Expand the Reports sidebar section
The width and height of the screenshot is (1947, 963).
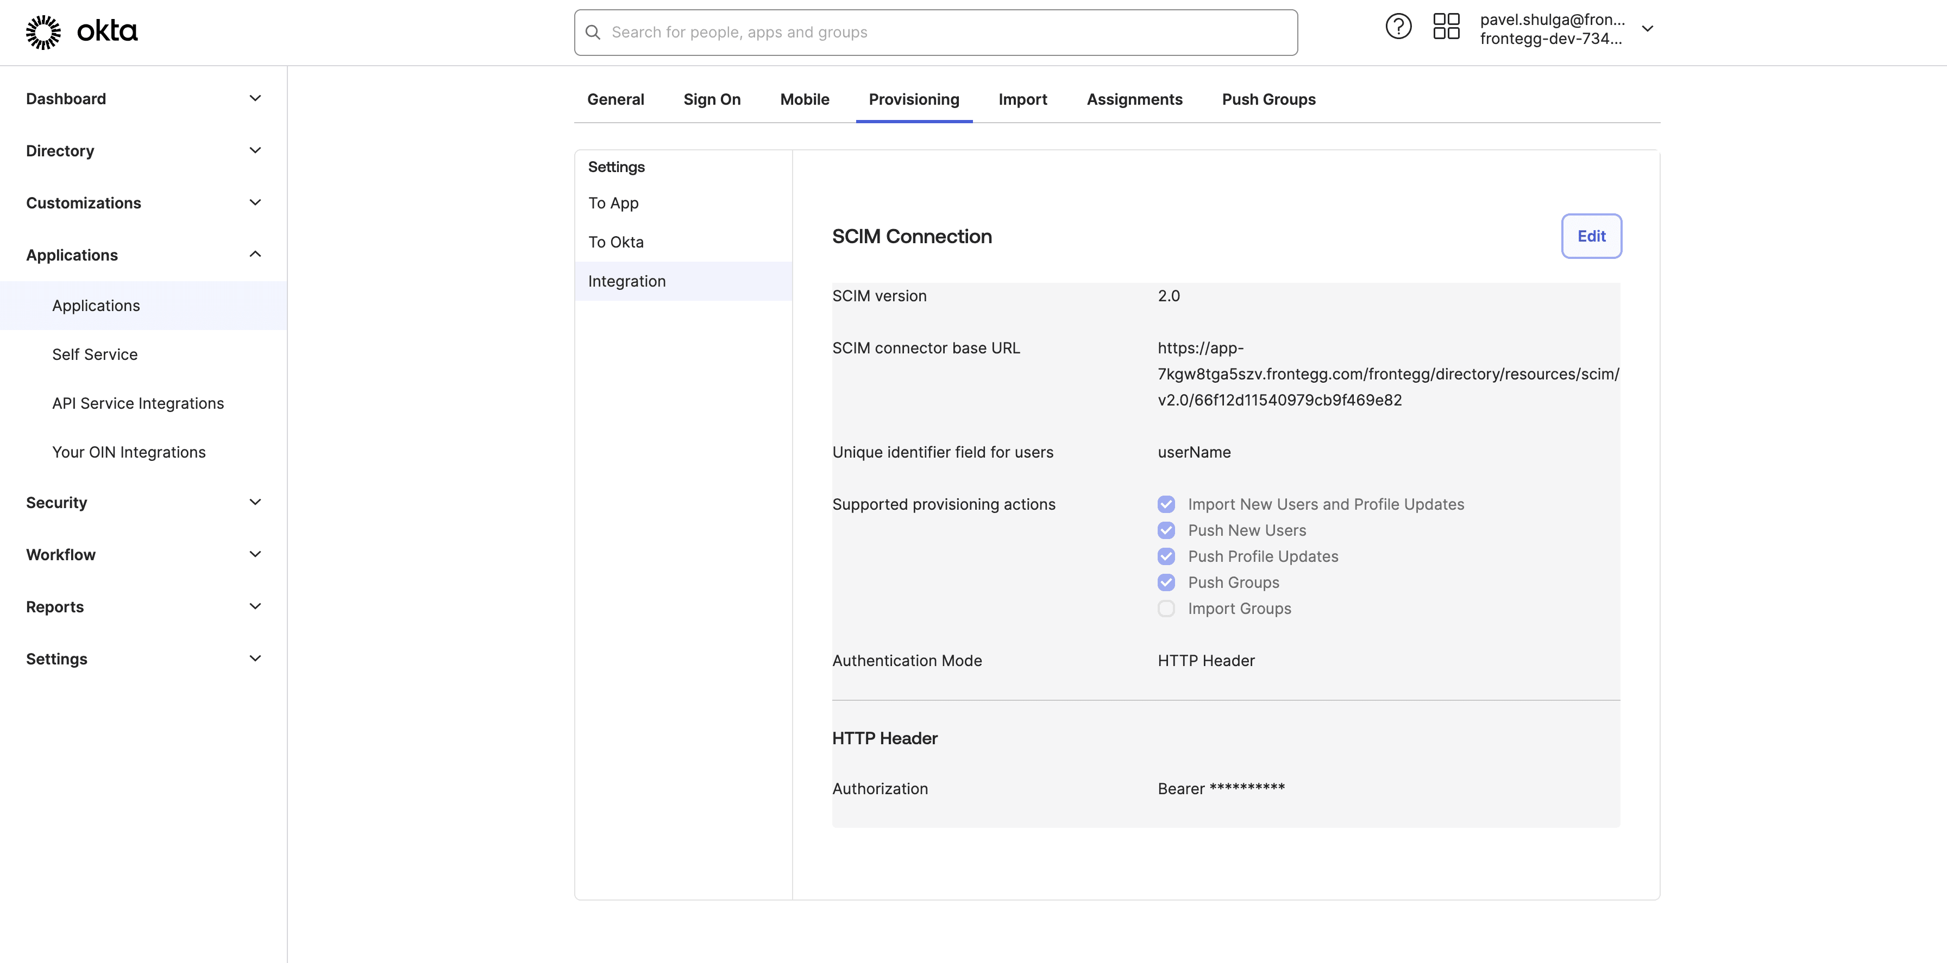(x=143, y=606)
